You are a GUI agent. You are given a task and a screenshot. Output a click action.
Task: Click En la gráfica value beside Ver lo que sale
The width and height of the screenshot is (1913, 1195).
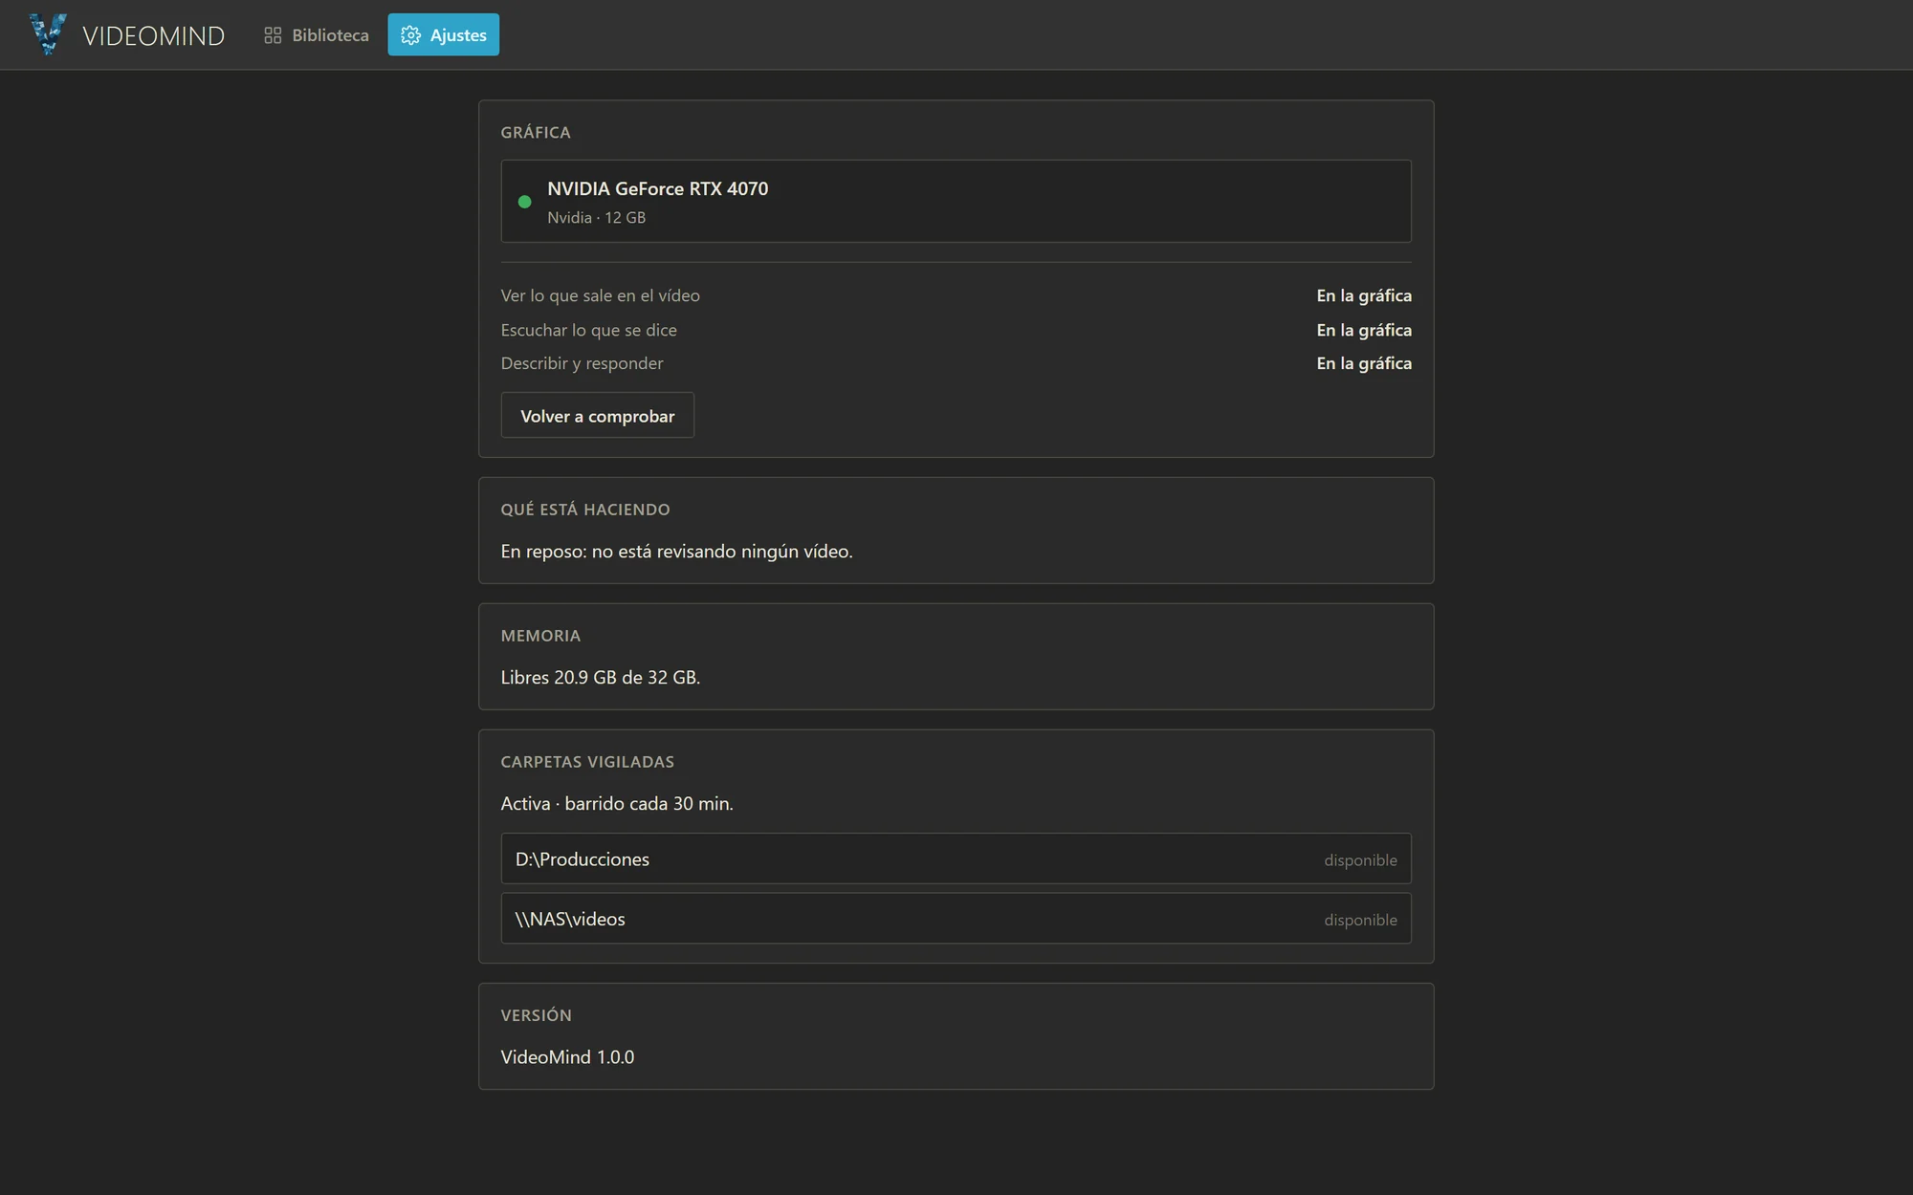coord(1363,296)
